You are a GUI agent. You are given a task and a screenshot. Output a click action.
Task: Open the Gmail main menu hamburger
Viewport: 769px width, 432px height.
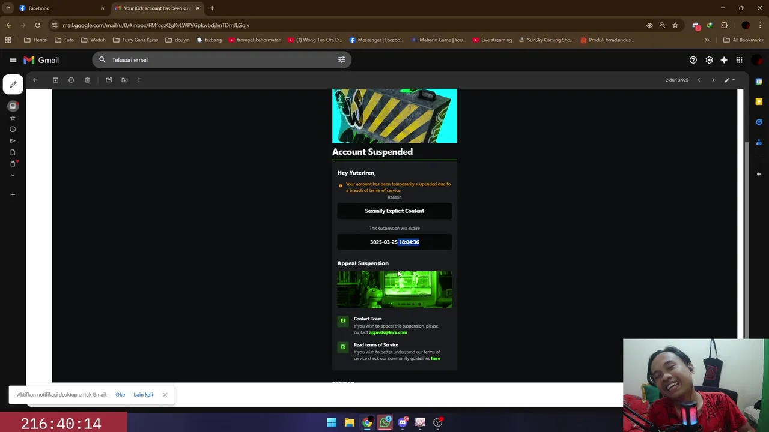point(13,60)
